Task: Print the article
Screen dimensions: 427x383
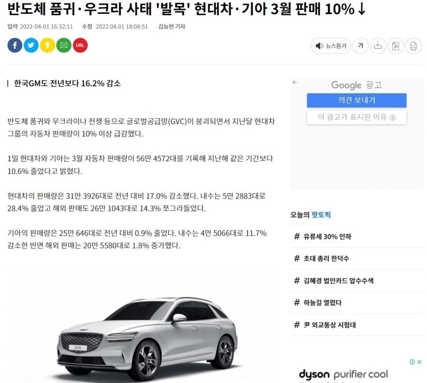Action: (413, 46)
